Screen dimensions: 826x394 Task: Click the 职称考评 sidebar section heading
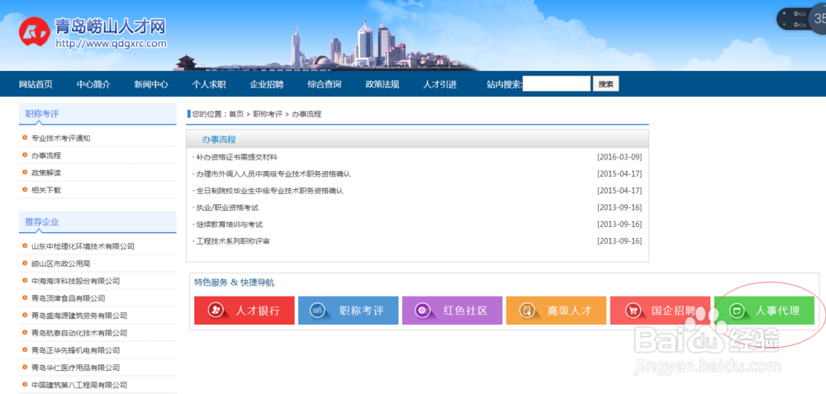tap(42, 113)
